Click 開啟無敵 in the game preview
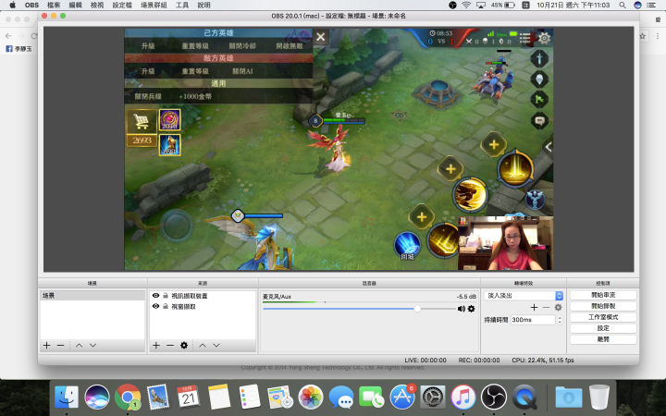This screenshot has width=666, height=416. [290, 46]
